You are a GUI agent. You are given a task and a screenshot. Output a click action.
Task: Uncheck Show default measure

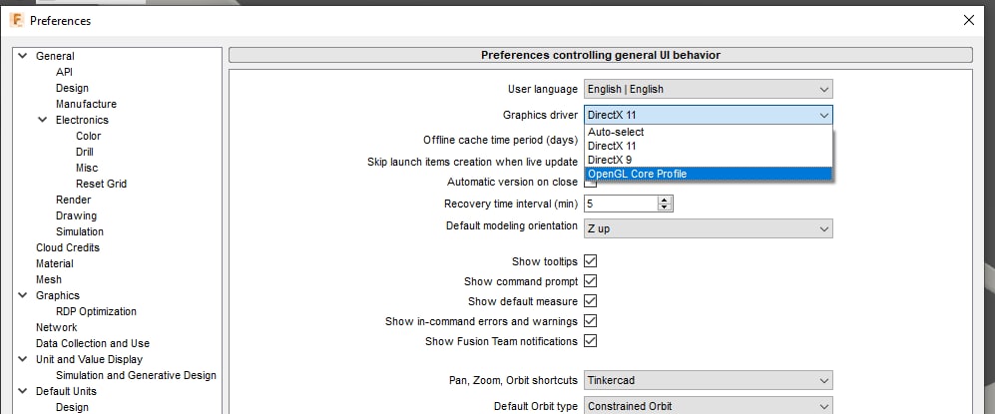[590, 300]
